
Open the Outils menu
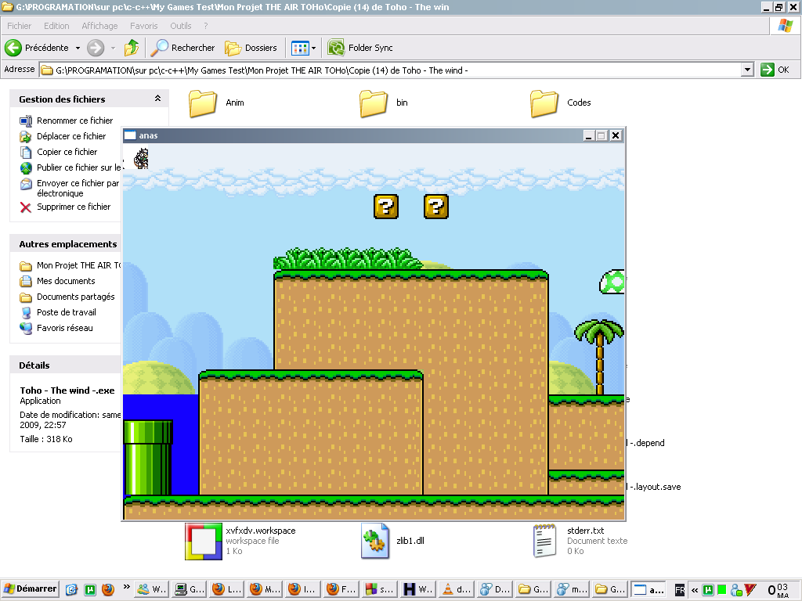(181, 26)
